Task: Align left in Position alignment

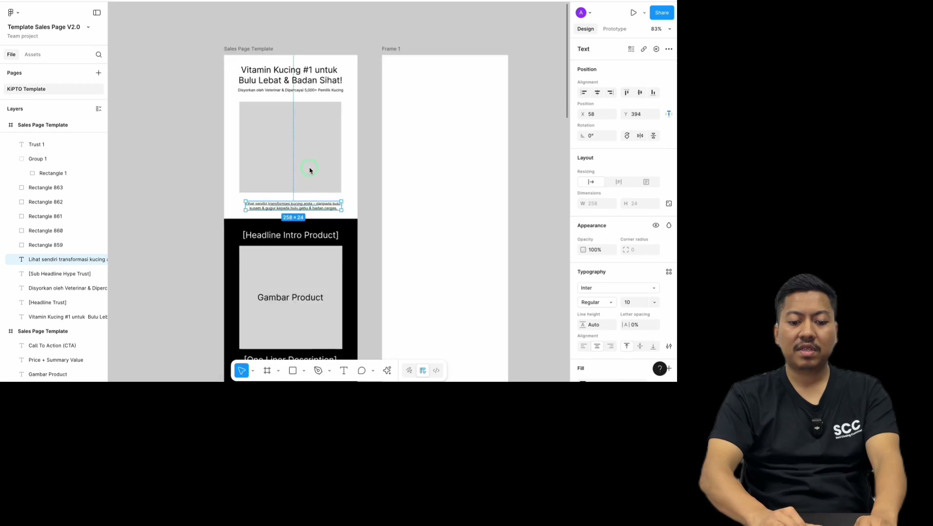Action: [583, 93]
